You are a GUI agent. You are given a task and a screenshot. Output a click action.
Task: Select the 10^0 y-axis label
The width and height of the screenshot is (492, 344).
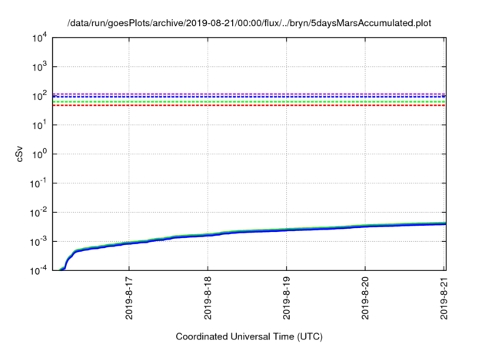(x=39, y=154)
